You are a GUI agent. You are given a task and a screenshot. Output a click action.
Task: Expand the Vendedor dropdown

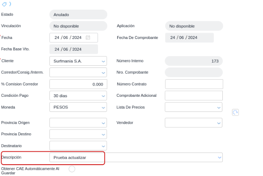tap(219, 123)
